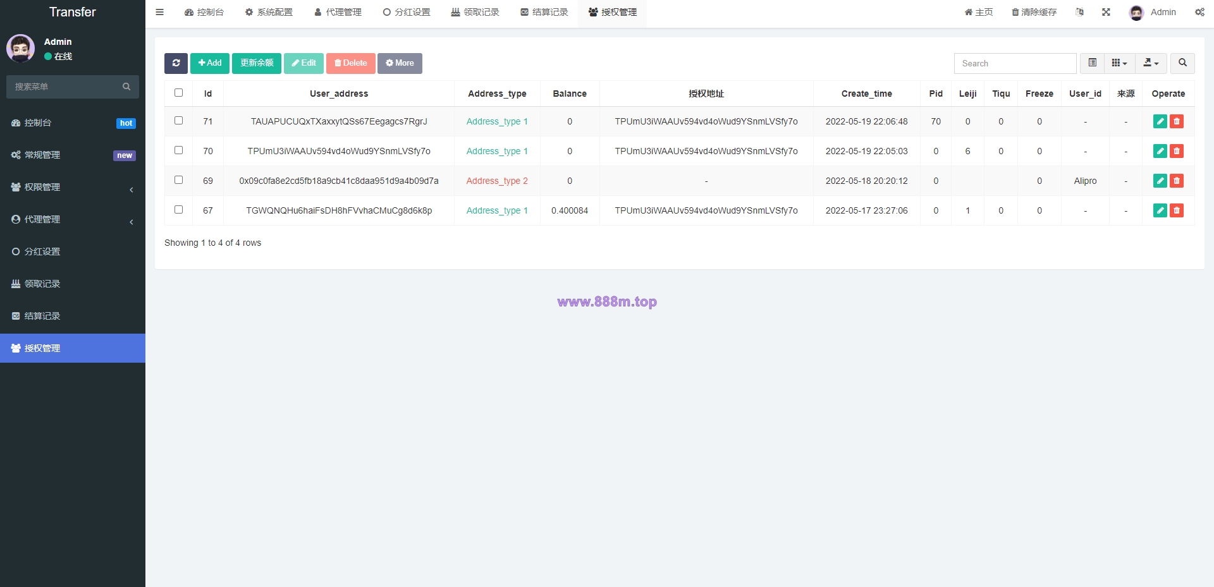Screen dimensions: 1214x587
Task: Open 结算记录 in the sidebar
Action: point(73,316)
